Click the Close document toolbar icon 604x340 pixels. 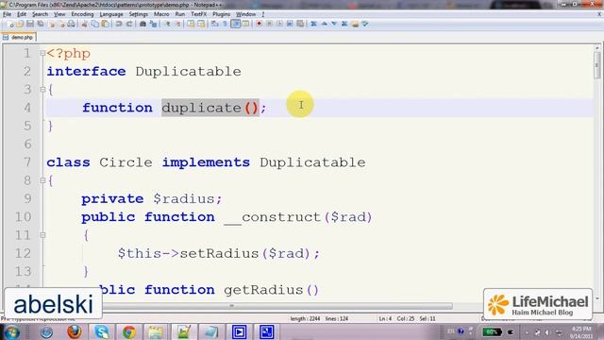click(x=51, y=24)
